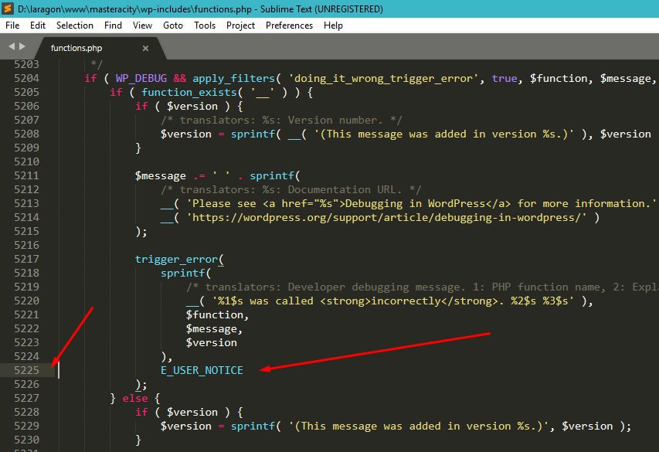Image resolution: width=659 pixels, height=452 pixels.
Task: Click sprintf call on line 5208
Action: tap(253, 134)
